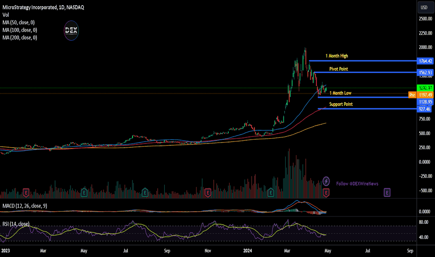Open green earnings marker near August 2023

coord(145,192)
